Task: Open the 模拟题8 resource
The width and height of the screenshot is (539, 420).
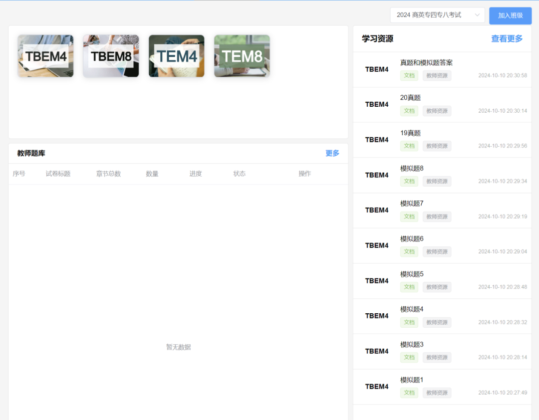Action: point(412,169)
